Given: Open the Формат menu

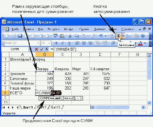Looking at the screenshot, I should coord(69,29).
